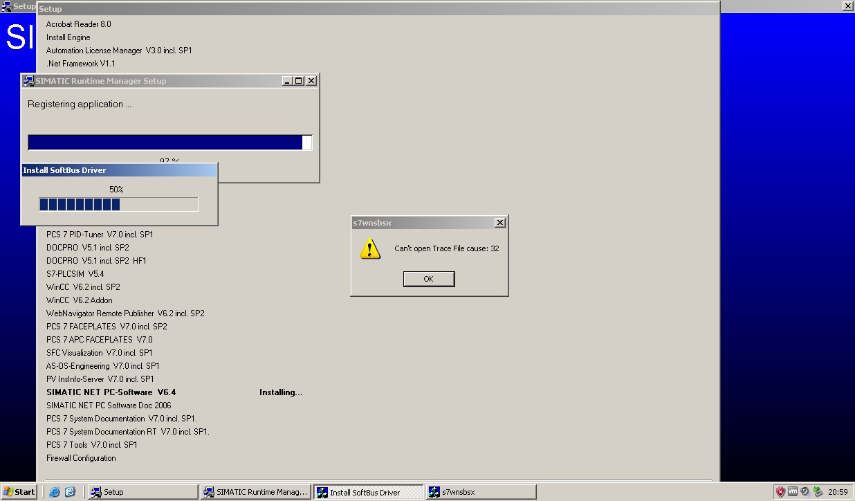
Task: Click the "Can't open Trace File cause: 32" message
Action: 446,248
